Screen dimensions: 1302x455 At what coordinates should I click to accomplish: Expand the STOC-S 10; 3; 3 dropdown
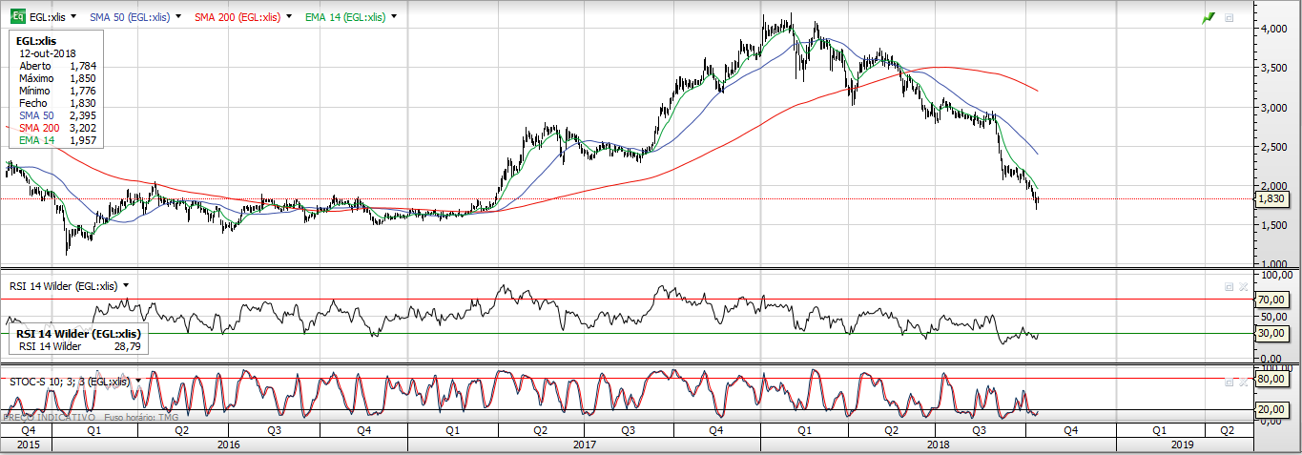pos(138,382)
